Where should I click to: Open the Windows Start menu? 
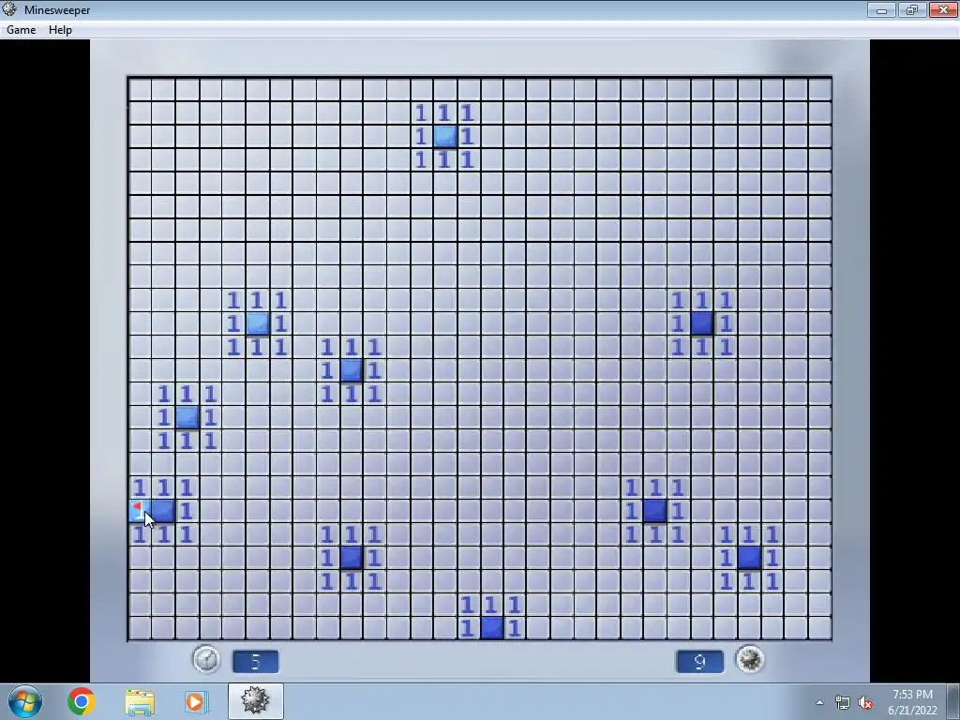[x=25, y=701]
